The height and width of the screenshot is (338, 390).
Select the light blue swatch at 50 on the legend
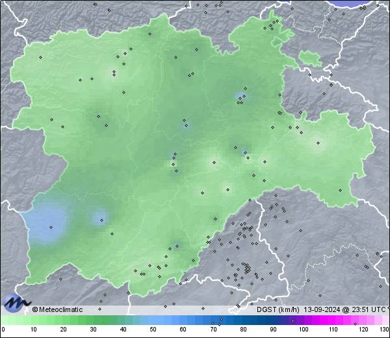click(x=153, y=320)
